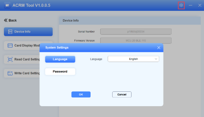204x117 pixels.
Task: Close the System Settings dialog
Action: (x=159, y=48)
